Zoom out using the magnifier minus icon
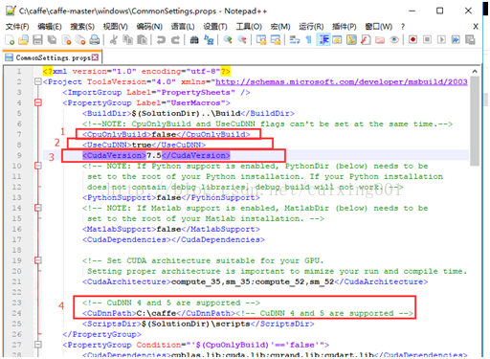490x359 pixels. point(242,40)
